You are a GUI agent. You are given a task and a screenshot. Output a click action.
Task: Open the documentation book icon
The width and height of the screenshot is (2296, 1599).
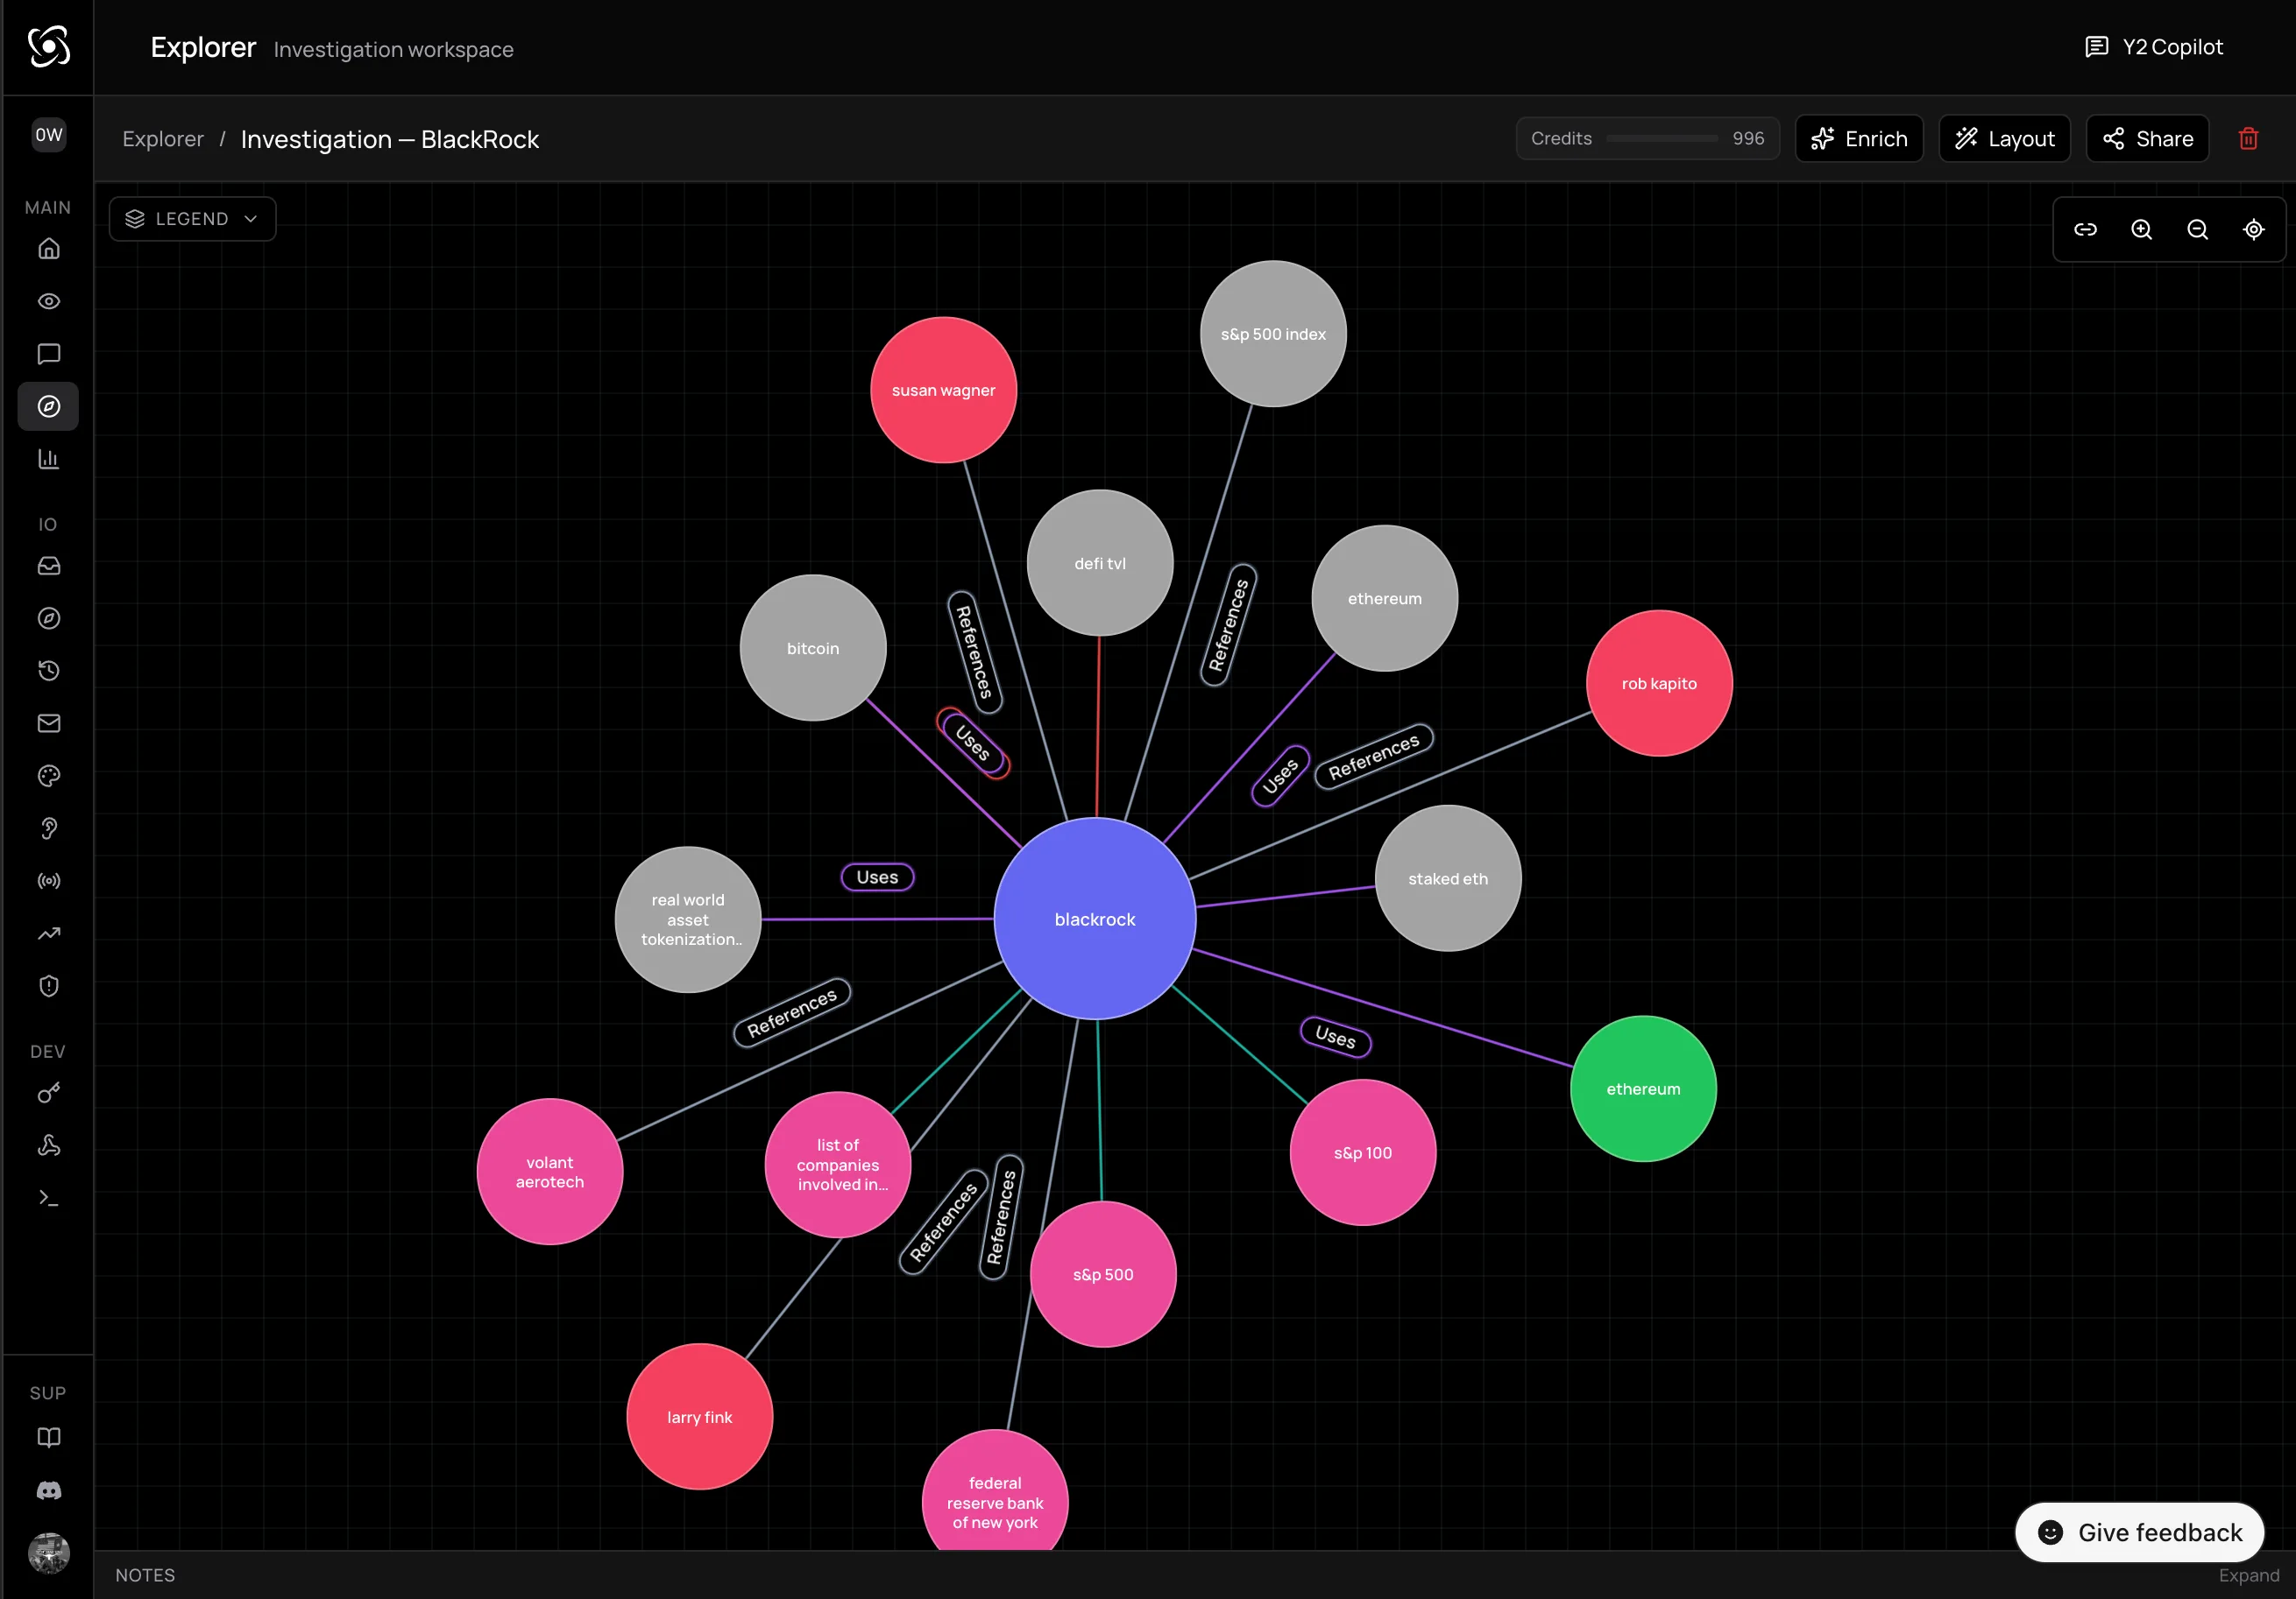[48, 1437]
